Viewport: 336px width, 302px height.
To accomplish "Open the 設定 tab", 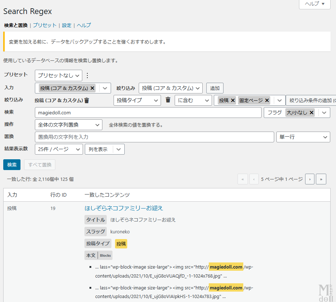I will click(66, 25).
